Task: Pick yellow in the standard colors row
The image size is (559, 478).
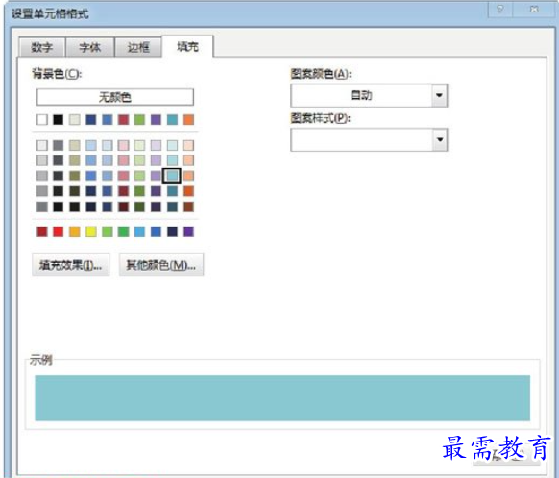Action: click(91, 231)
